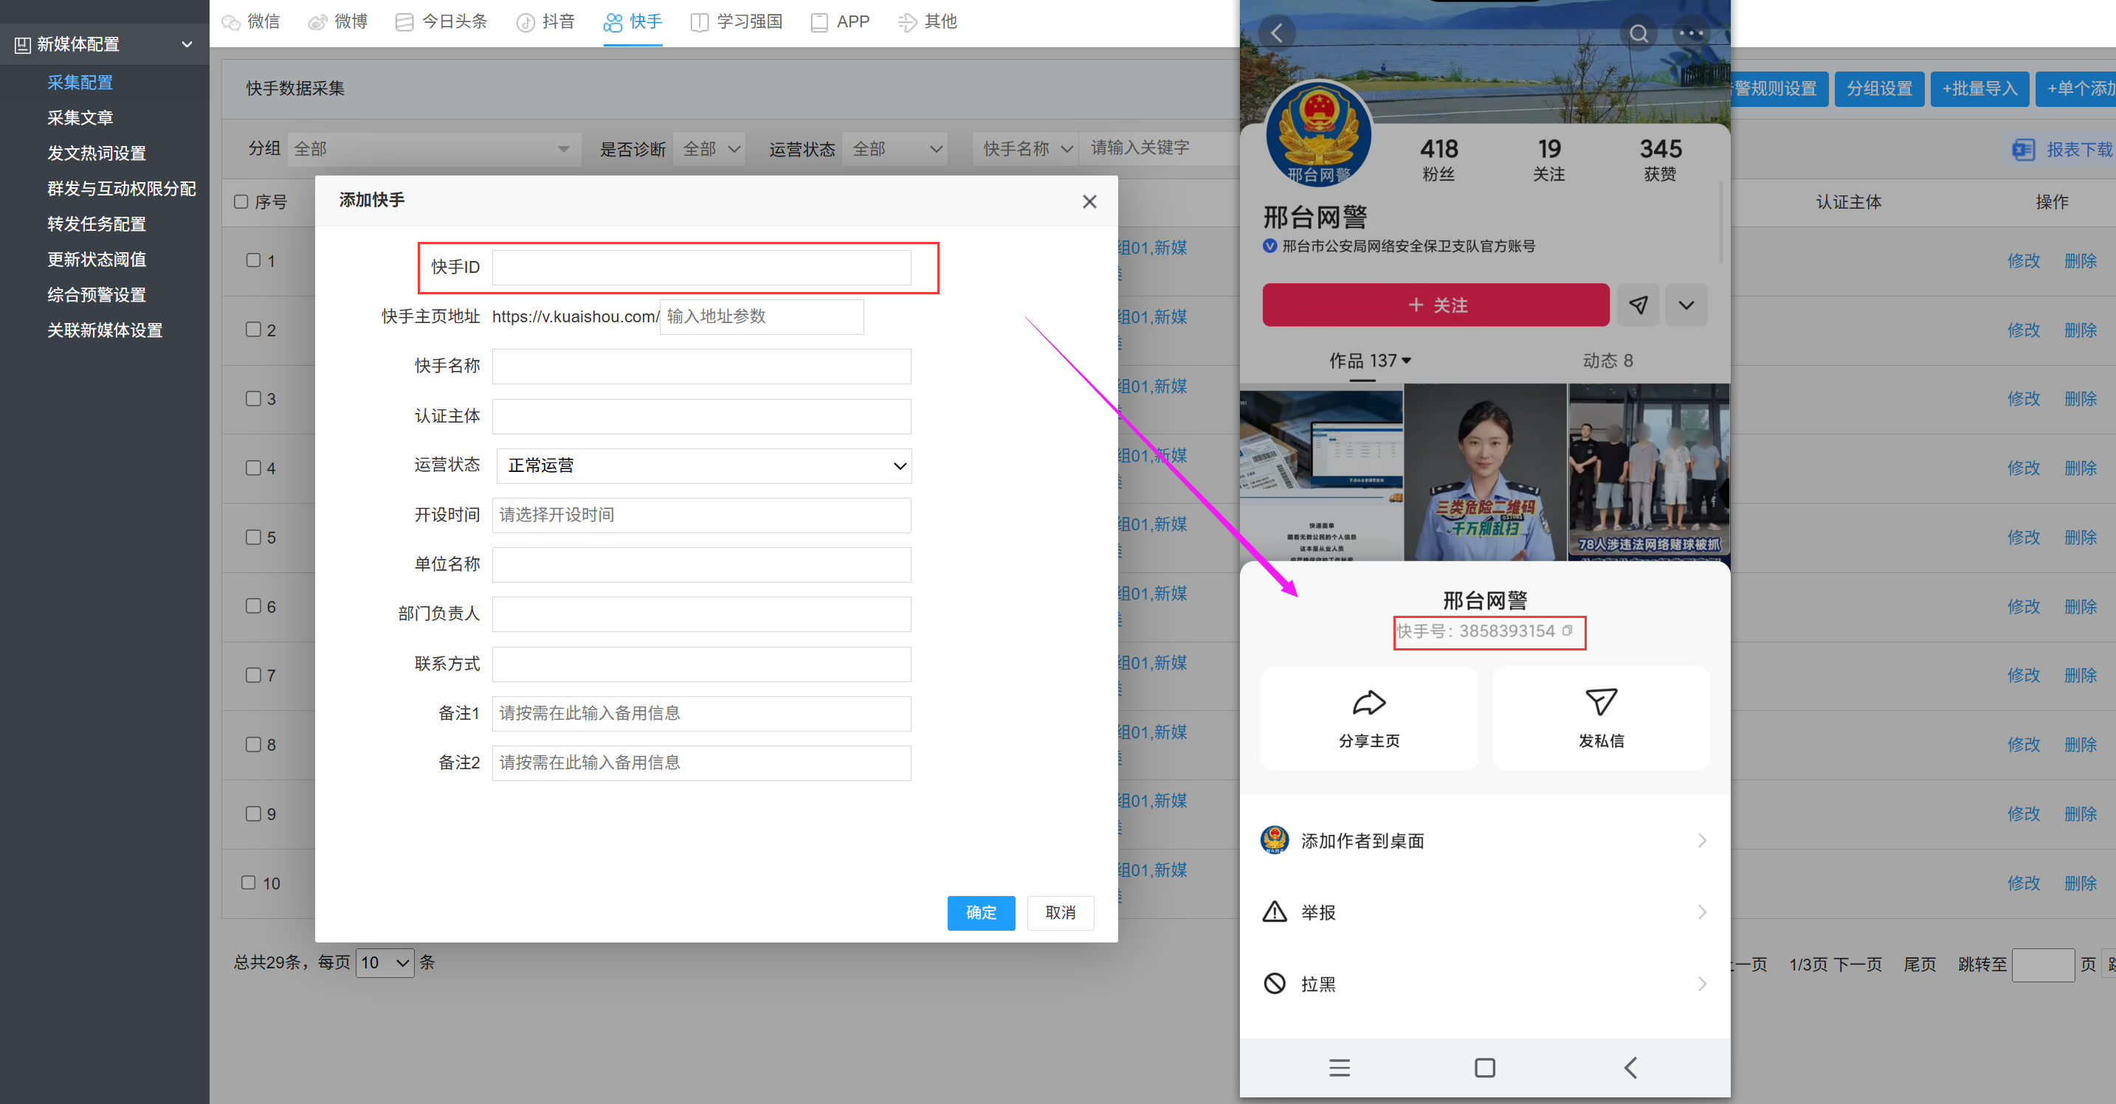Click the send-message paper plane beside 关注

(1638, 305)
